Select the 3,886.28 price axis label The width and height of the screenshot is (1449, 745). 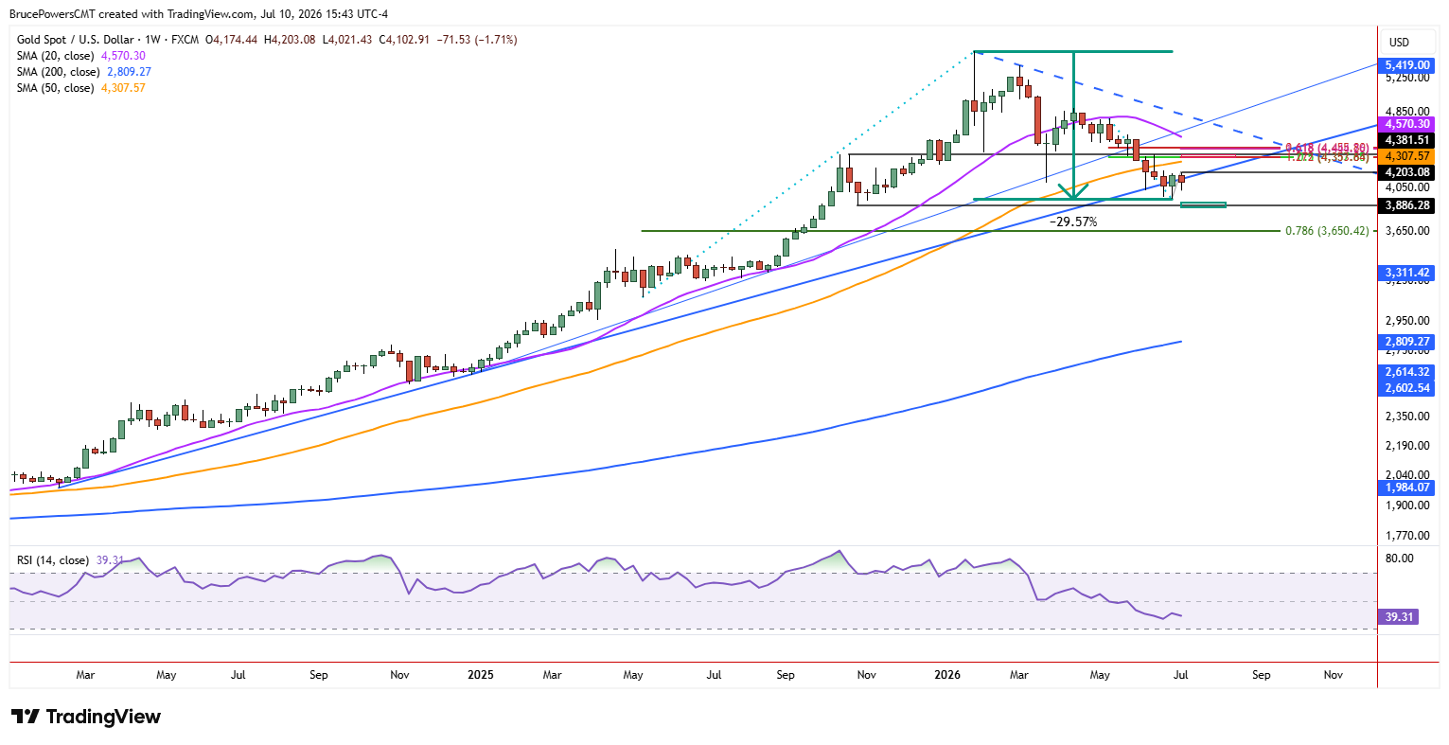coord(1406,205)
